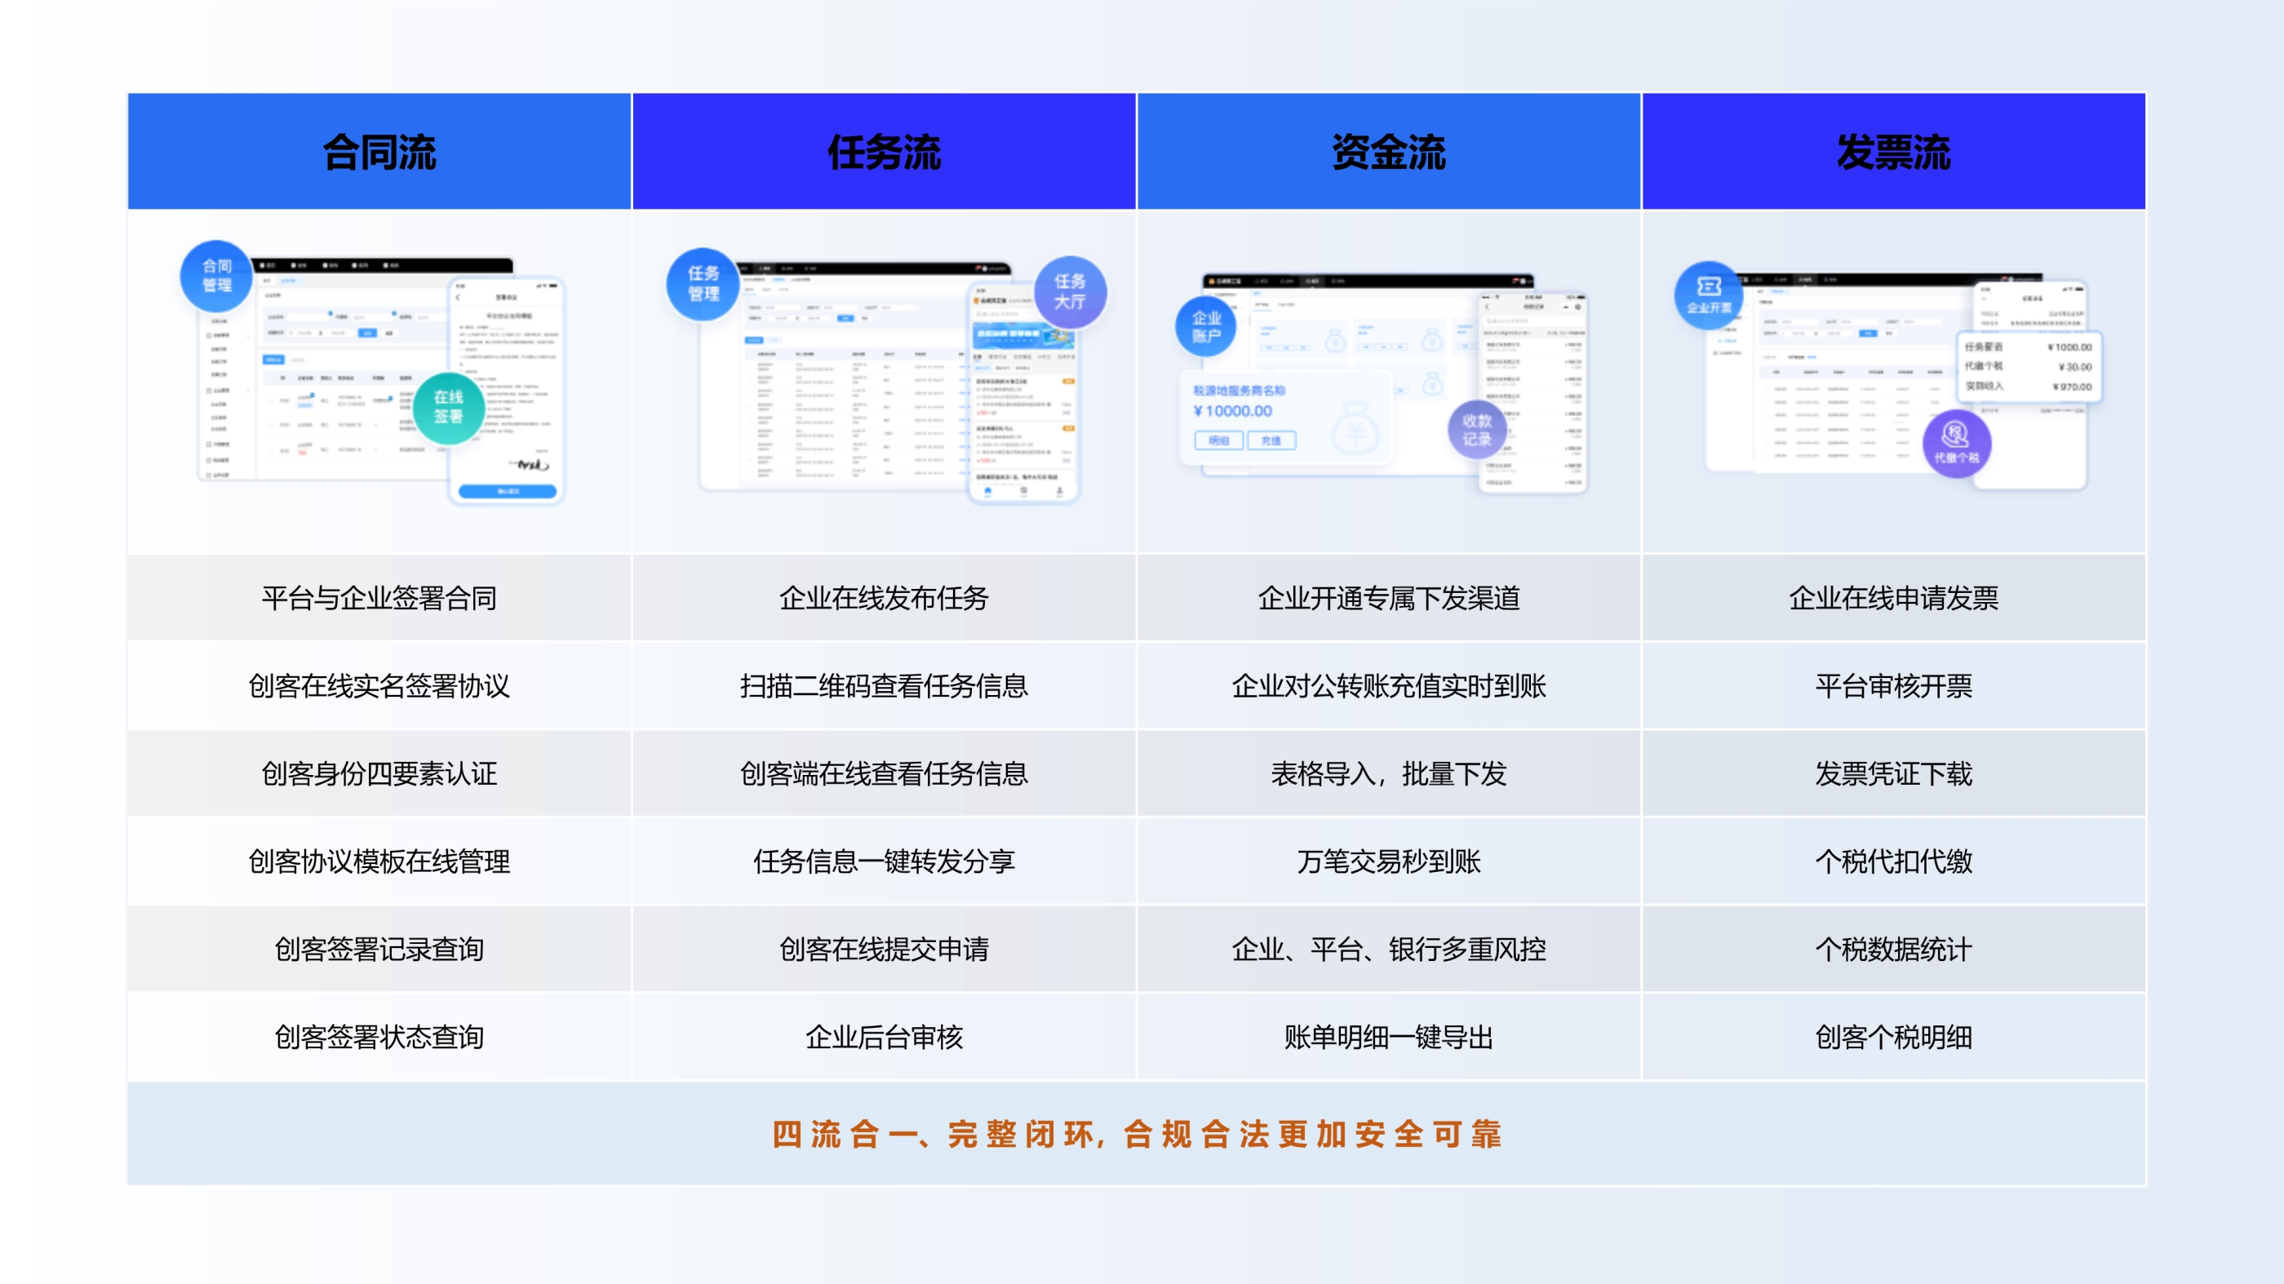Switch to the 发票流 column header tab
2284x1284 pixels.
1893,150
